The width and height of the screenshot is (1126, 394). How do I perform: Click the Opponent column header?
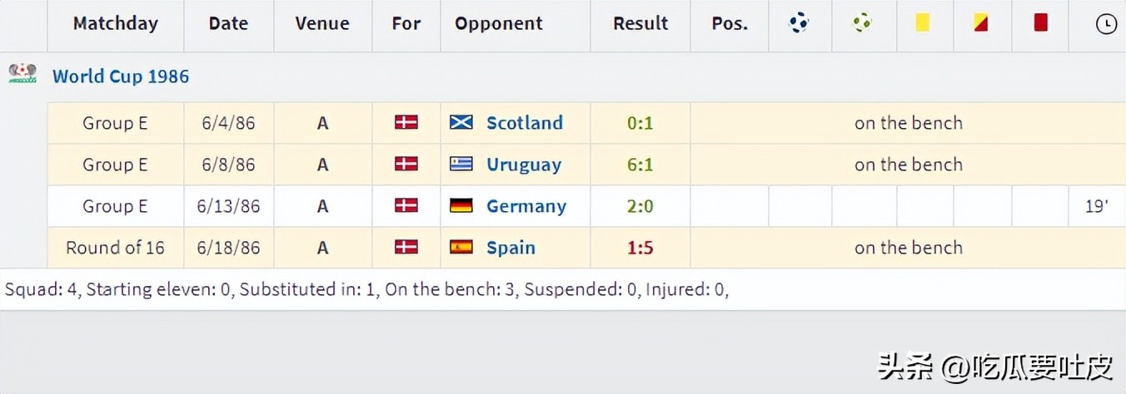click(498, 23)
